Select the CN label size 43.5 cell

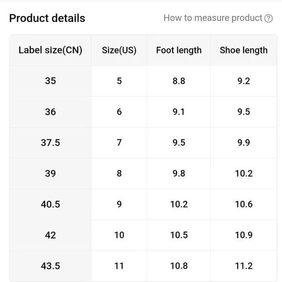pyautogui.click(x=51, y=266)
